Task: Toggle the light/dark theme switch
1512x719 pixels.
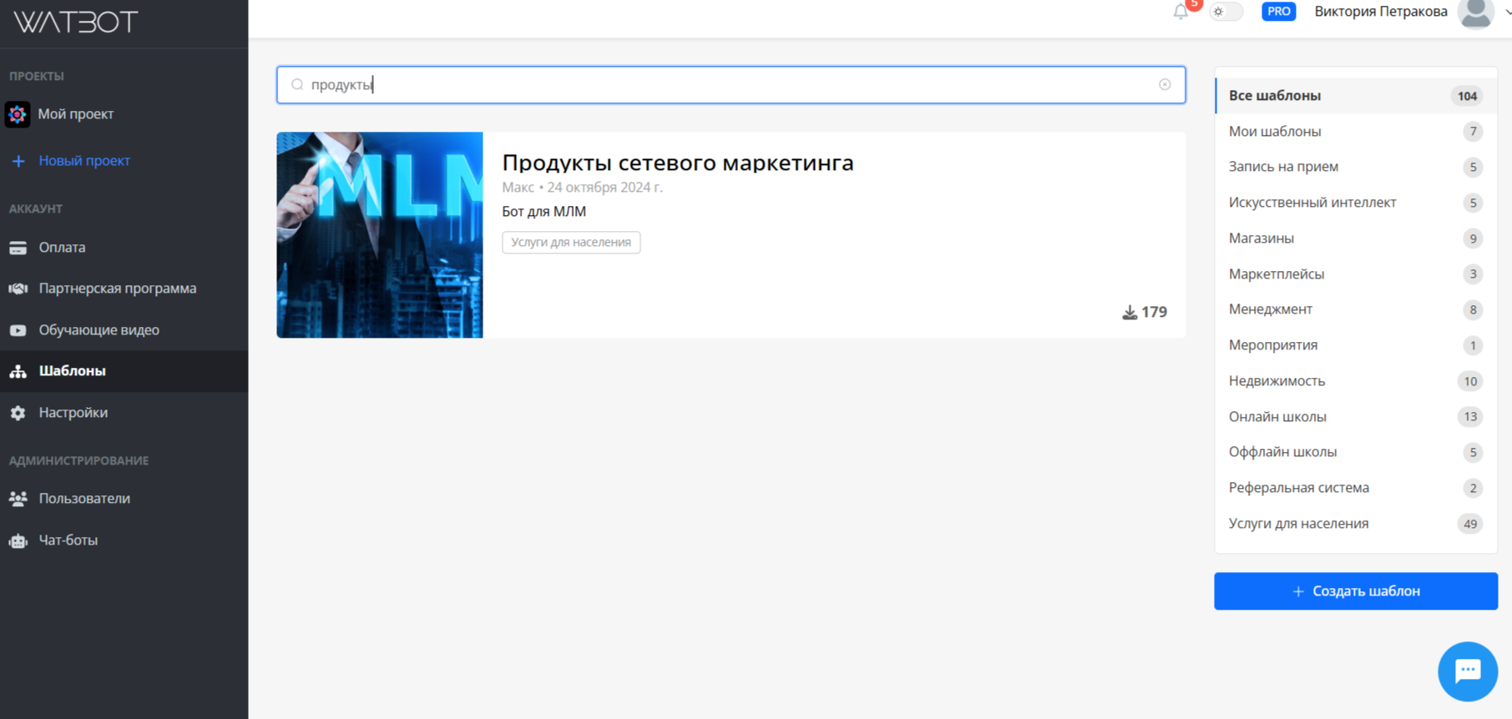Action: click(x=1226, y=12)
